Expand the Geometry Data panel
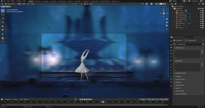 [179, 91]
